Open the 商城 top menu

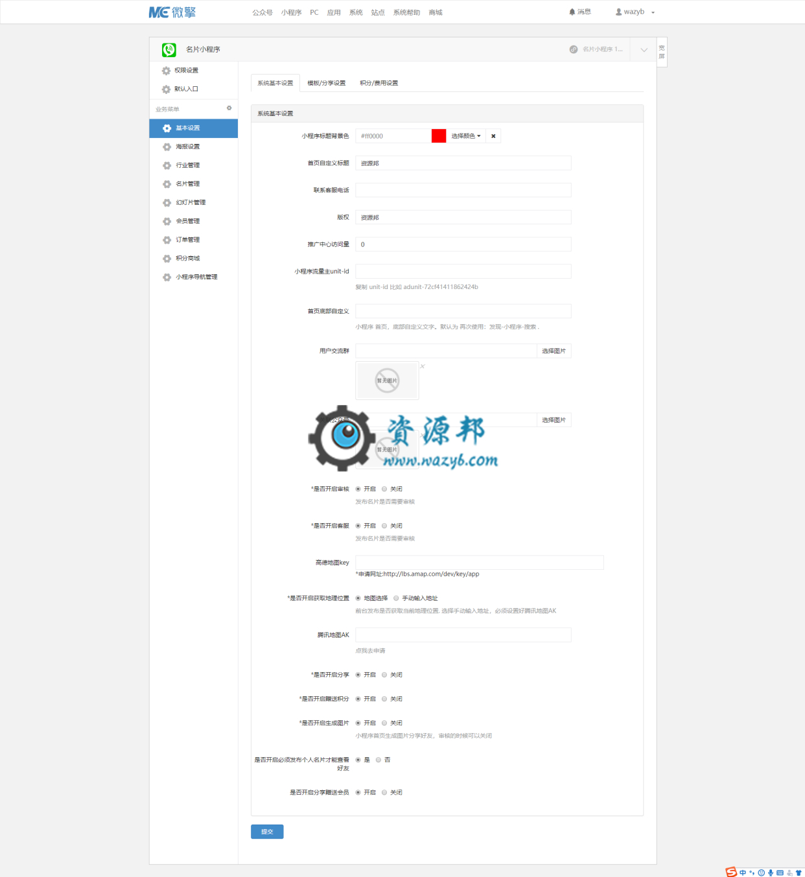pos(436,12)
